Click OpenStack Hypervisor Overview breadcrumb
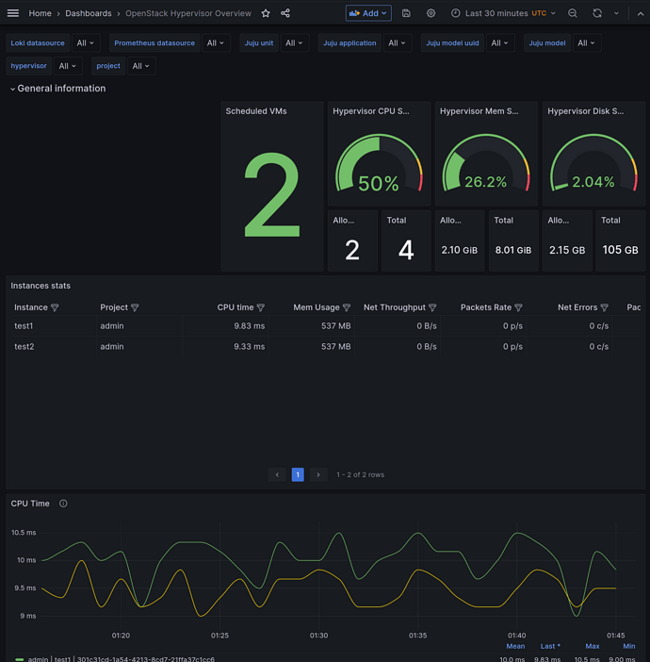 click(188, 13)
